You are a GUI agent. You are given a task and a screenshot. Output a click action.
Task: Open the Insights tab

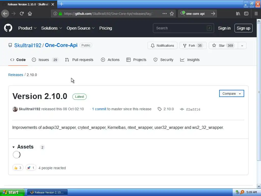click(190, 60)
